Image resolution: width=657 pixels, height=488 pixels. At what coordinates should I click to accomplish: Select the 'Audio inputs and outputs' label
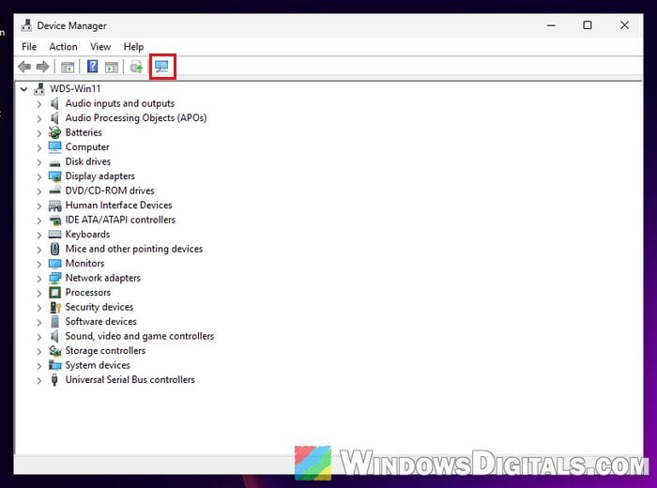[x=120, y=103]
